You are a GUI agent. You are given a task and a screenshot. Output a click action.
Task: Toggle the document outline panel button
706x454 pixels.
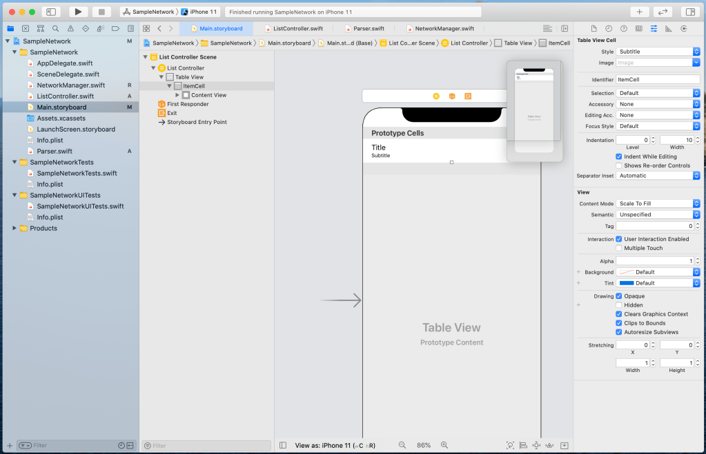pos(282,445)
